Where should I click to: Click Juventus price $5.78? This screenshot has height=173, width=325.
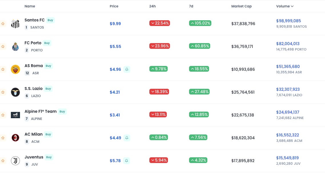click(115, 160)
